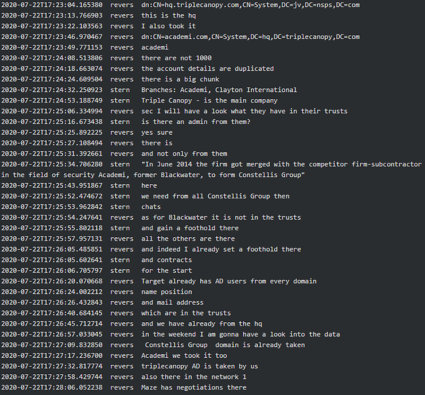Click the last message "Maze has negotiations there"
This screenshot has width=425, height=395.
(x=194, y=387)
